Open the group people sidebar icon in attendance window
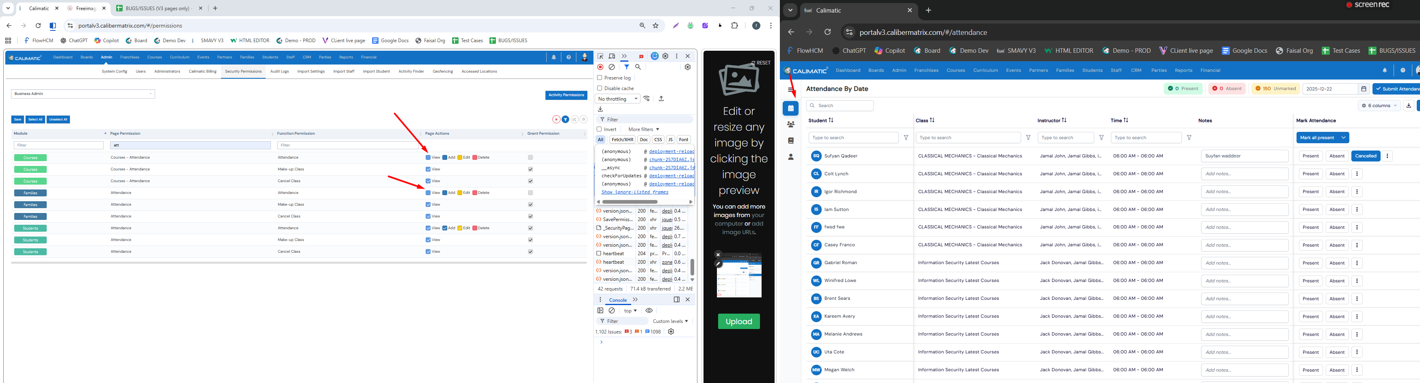Viewport: 1420px width, 383px height. (x=790, y=125)
